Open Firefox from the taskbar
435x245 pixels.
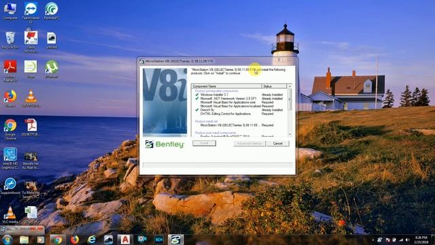pyautogui.click(x=74, y=240)
